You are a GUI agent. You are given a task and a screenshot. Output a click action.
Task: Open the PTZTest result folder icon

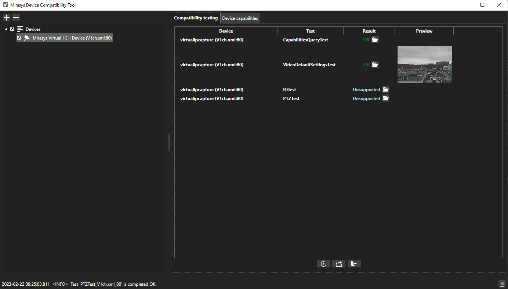click(385, 99)
